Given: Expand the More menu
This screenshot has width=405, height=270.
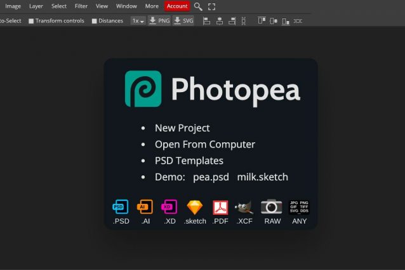Looking at the screenshot, I should pos(152,6).
